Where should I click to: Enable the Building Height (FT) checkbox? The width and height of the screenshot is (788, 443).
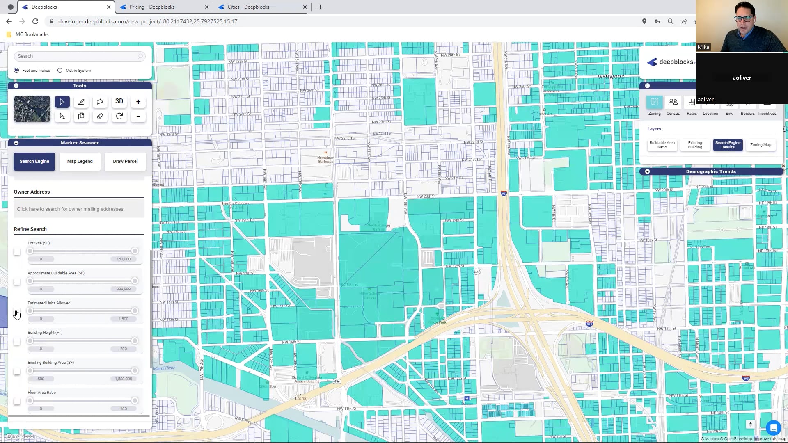tap(17, 341)
